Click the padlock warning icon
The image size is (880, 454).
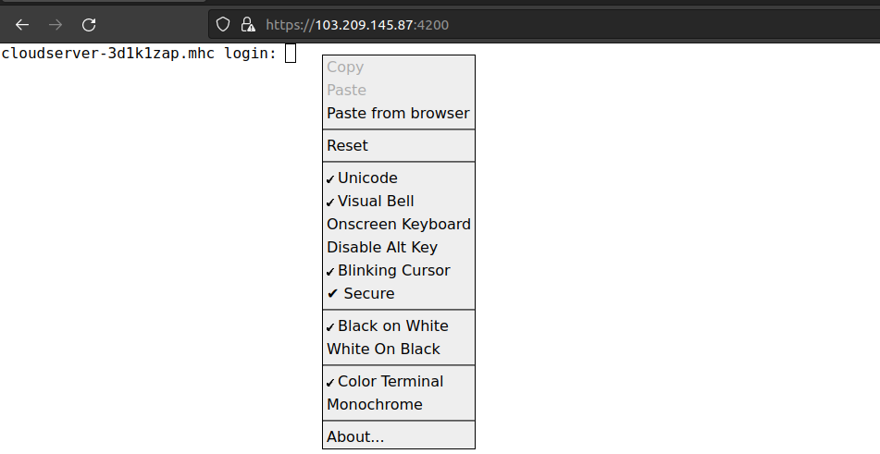click(247, 24)
